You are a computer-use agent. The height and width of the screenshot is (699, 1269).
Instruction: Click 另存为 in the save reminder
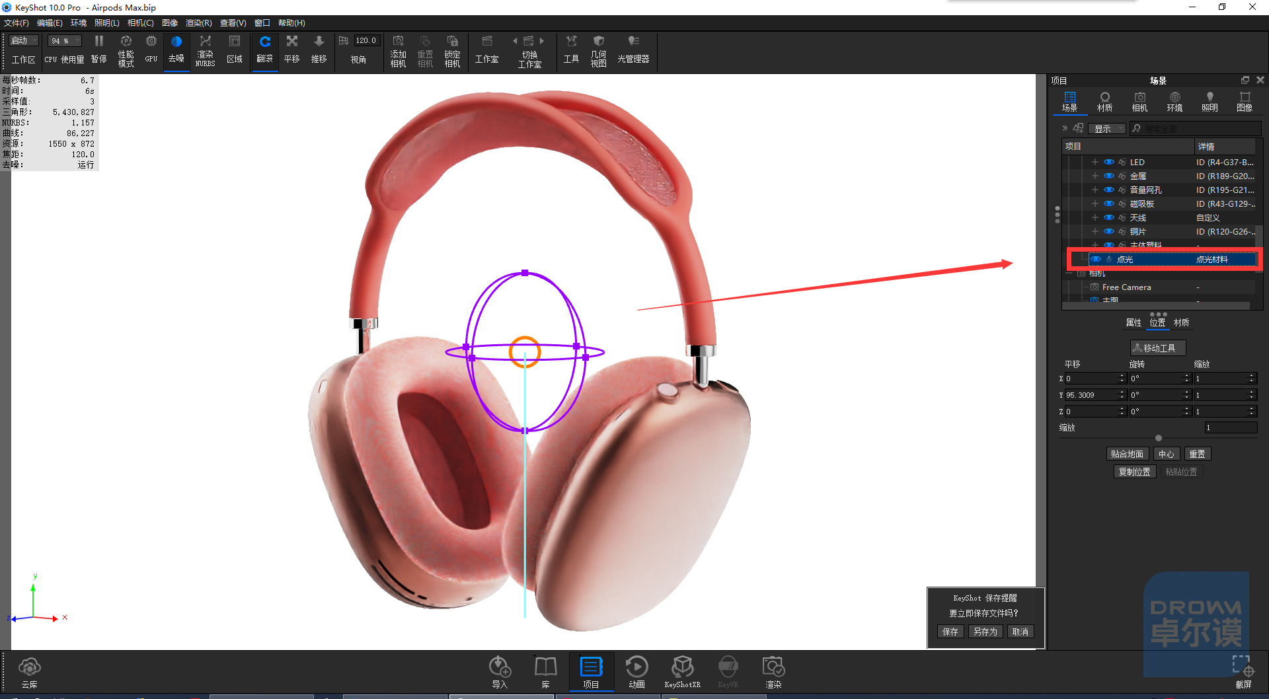coord(985,632)
